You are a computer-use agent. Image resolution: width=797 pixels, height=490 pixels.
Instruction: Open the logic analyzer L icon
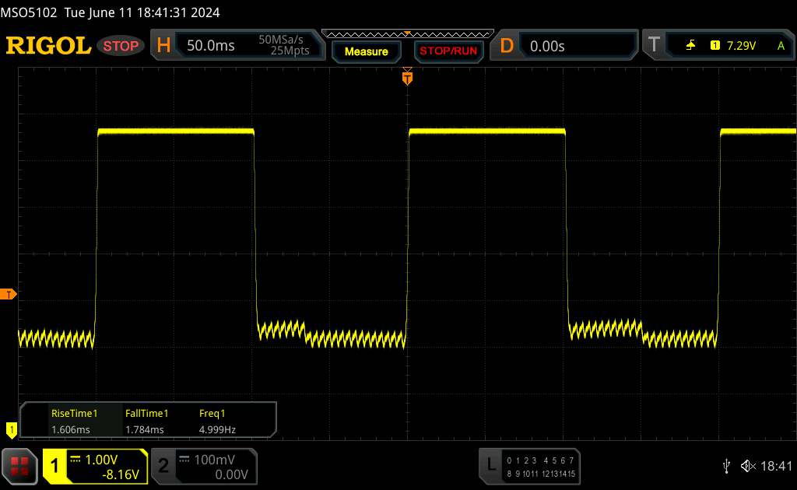click(490, 464)
